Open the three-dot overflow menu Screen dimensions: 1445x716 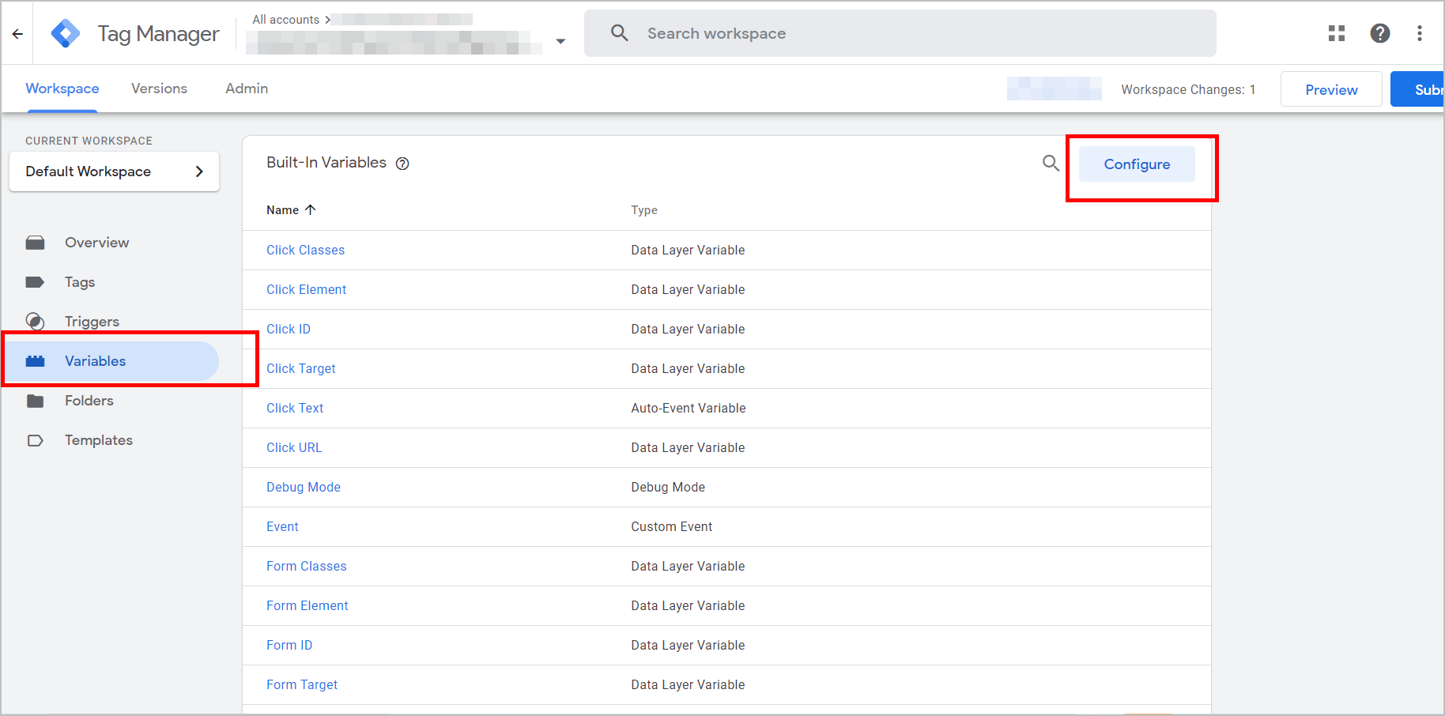(1420, 33)
